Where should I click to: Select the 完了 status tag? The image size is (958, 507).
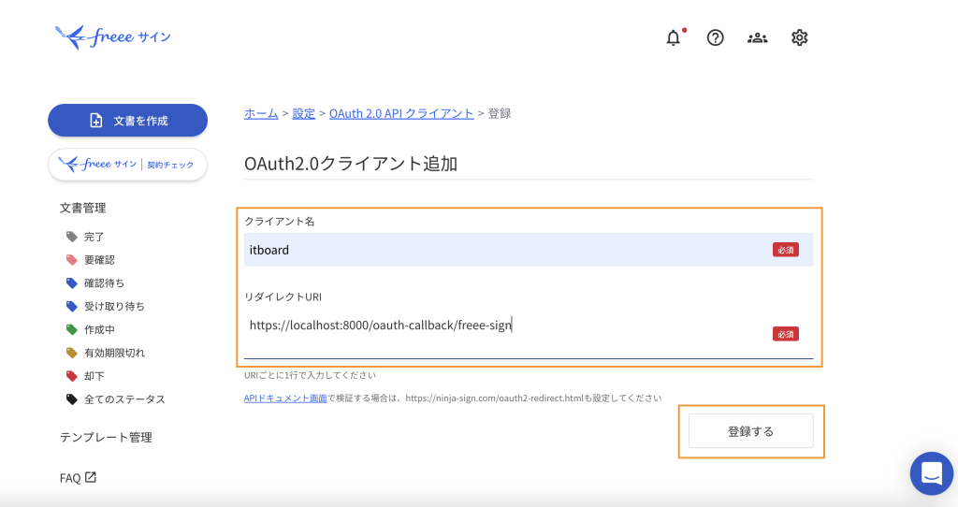pos(94,237)
